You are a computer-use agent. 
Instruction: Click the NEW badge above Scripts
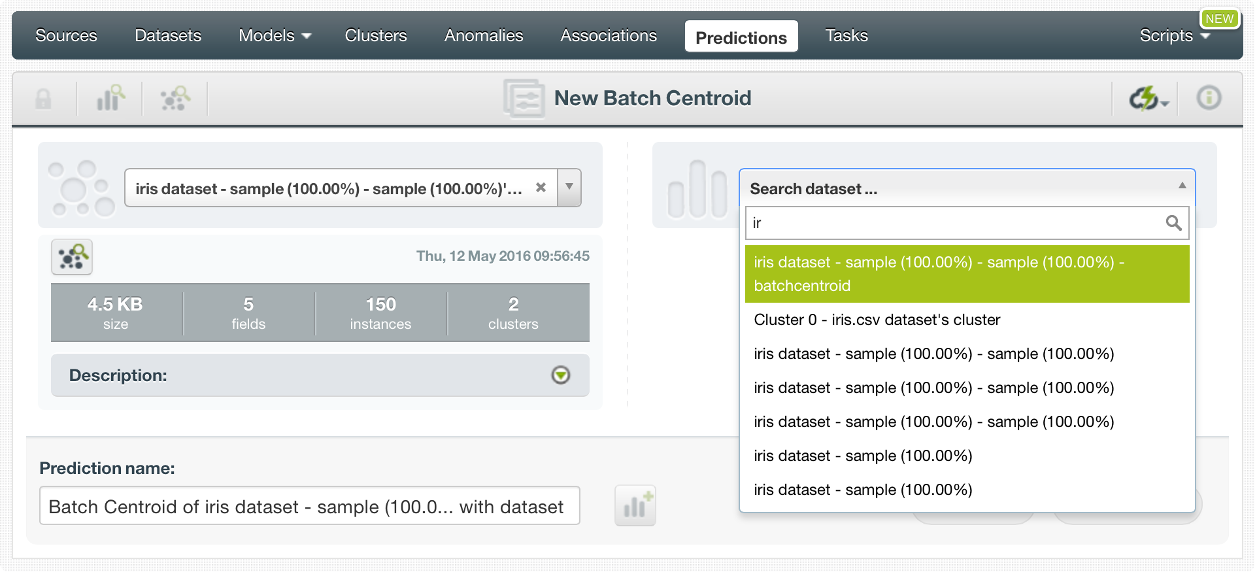tap(1219, 18)
